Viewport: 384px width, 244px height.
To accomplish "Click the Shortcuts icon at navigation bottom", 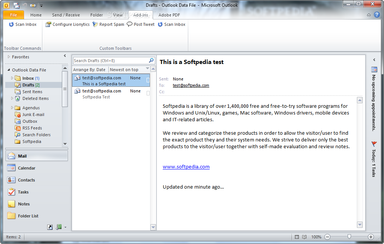I will tap(50, 227).
